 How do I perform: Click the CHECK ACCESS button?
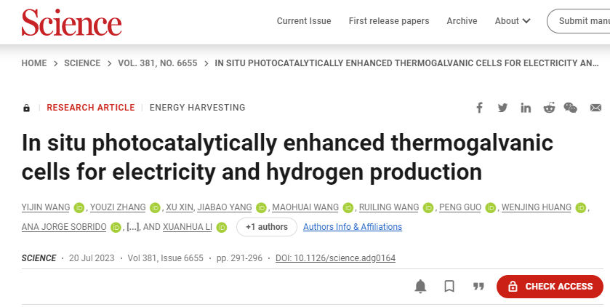point(550,287)
